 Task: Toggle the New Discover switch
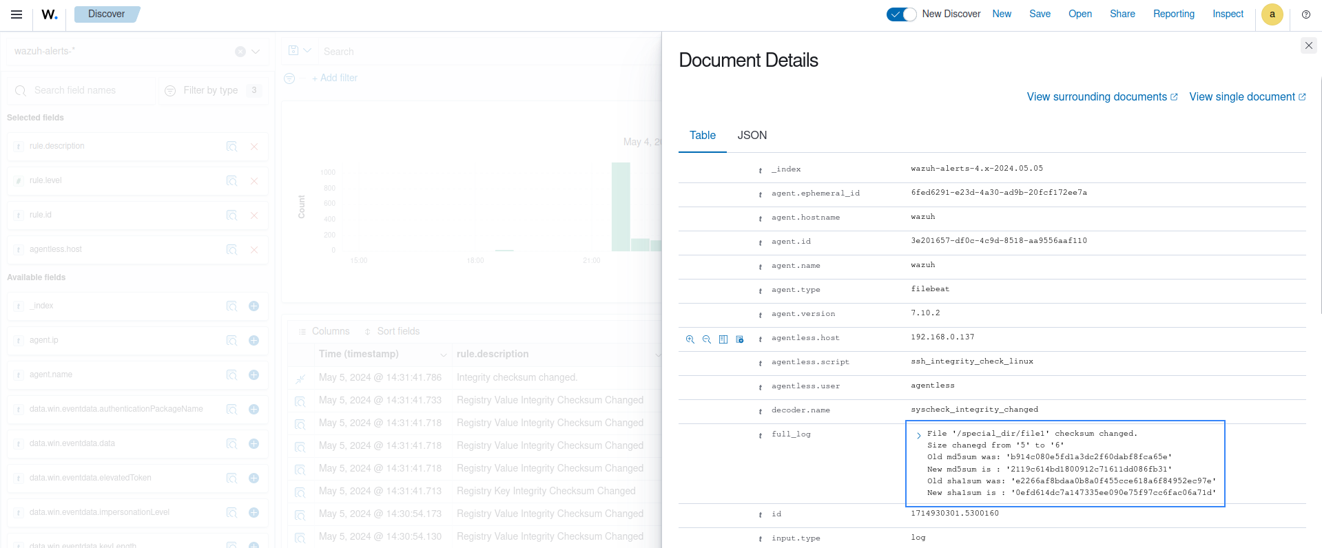click(901, 14)
